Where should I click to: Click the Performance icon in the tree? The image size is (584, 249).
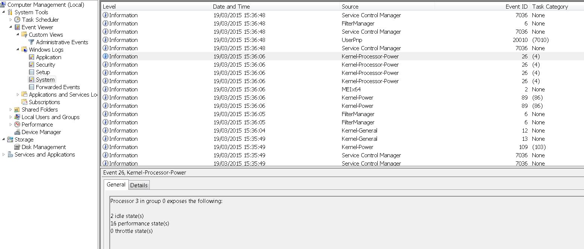point(17,124)
